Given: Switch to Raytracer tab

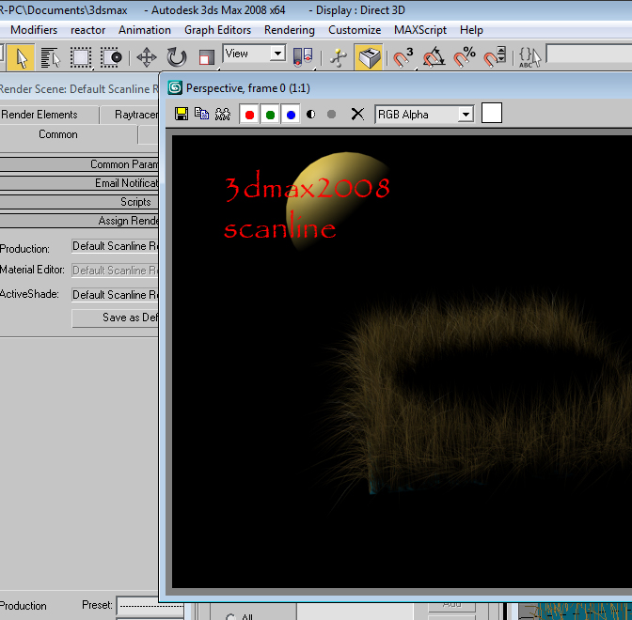Looking at the screenshot, I should [130, 115].
